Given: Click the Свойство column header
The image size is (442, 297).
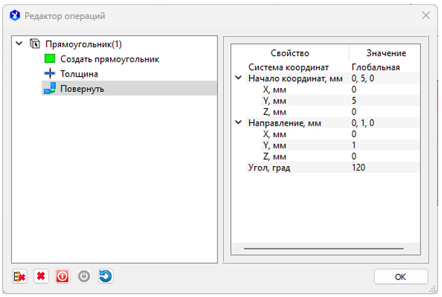Looking at the screenshot, I should click(290, 53).
